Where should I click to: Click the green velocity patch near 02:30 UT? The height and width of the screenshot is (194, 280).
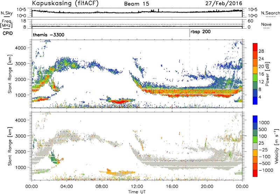click(53, 158)
